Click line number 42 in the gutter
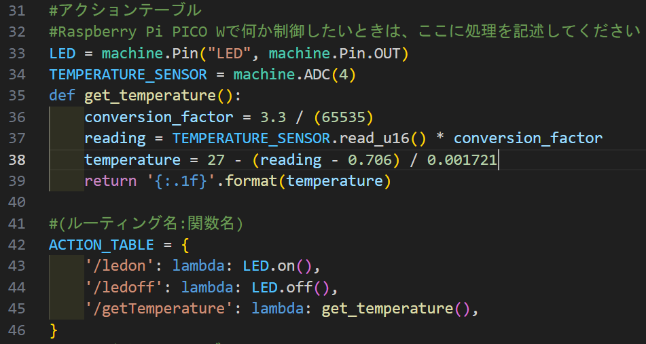The width and height of the screenshot is (646, 344). 17,245
